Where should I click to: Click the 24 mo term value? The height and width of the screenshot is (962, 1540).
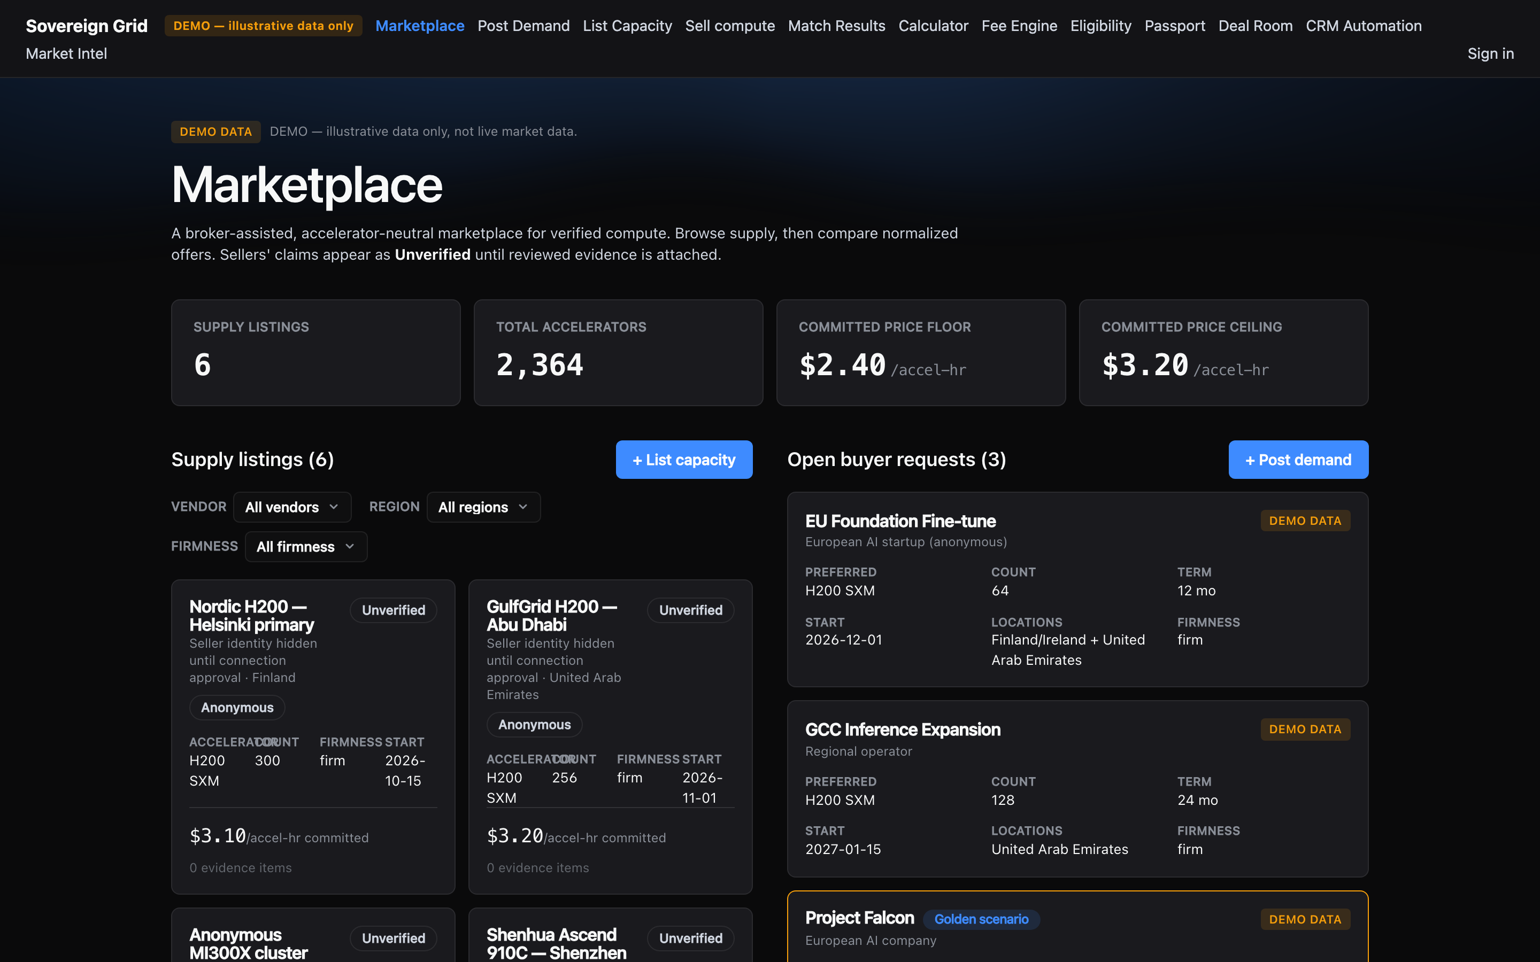tap(1198, 801)
